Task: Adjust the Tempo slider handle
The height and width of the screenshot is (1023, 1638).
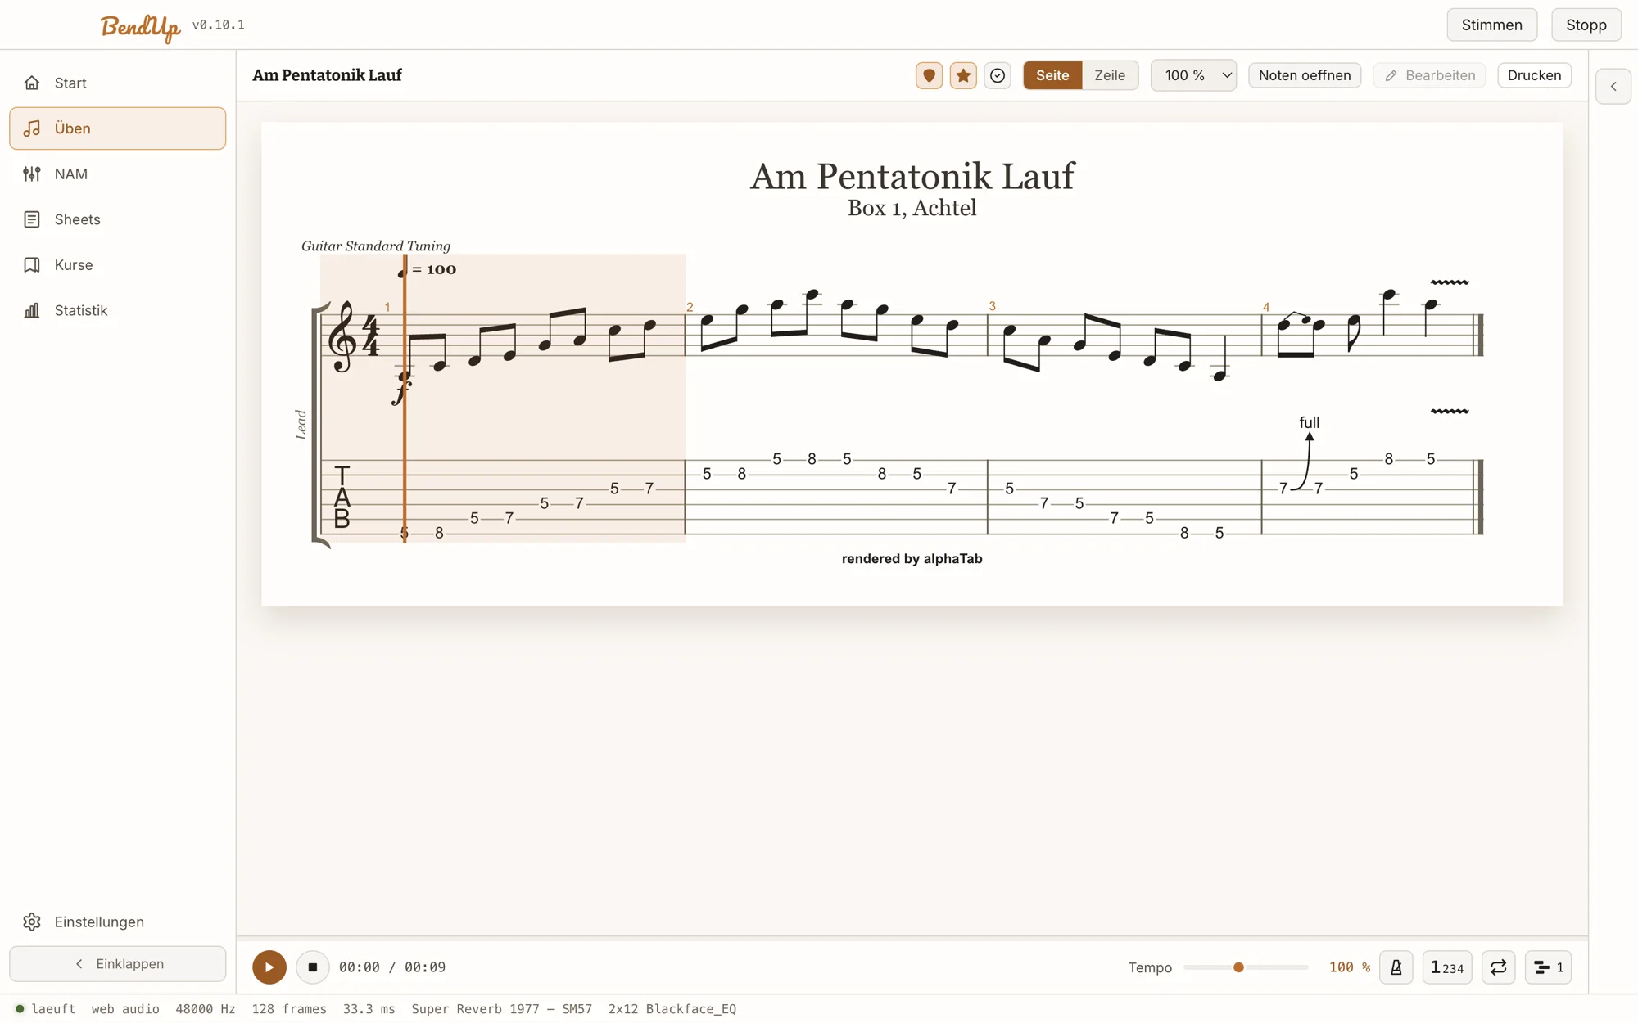Action: [1238, 967]
